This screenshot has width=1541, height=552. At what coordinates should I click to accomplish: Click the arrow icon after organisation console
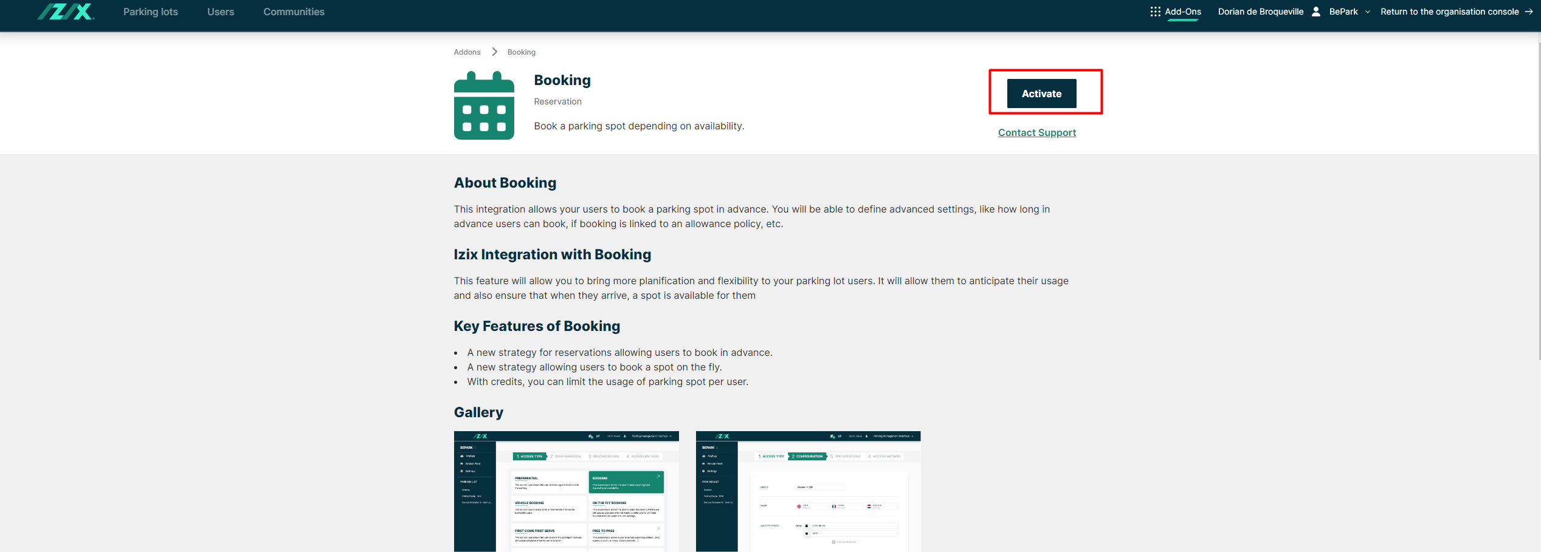[x=1528, y=12]
